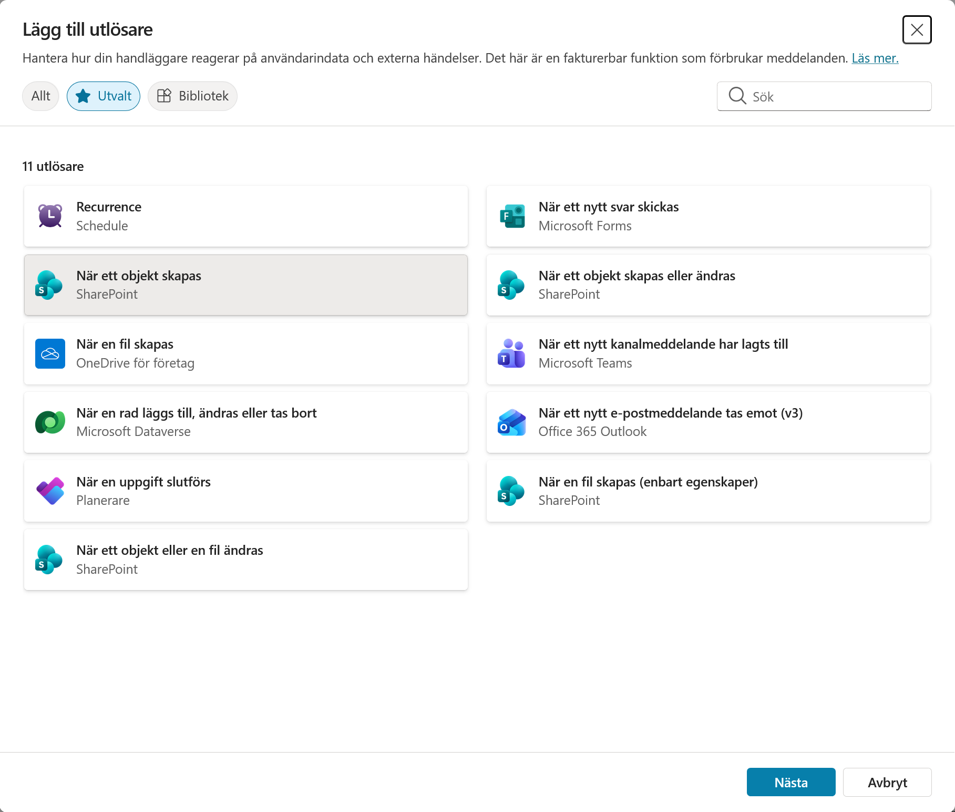Click the Office 365 Outlook icon
The width and height of the screenshot is (955, 812).
pyautogui.click(x=511, y=422)
